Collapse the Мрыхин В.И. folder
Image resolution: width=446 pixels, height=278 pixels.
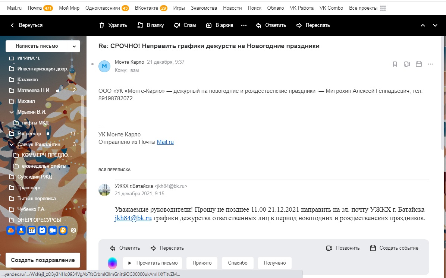tap(12, 112)
